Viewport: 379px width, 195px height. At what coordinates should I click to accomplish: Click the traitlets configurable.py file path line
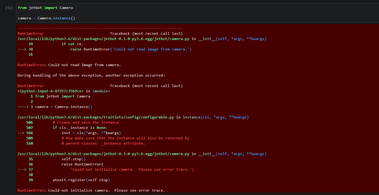(133, 117)
